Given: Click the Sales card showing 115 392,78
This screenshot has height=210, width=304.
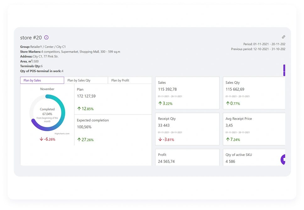Looking at the screenshot, I should point(187,92).
